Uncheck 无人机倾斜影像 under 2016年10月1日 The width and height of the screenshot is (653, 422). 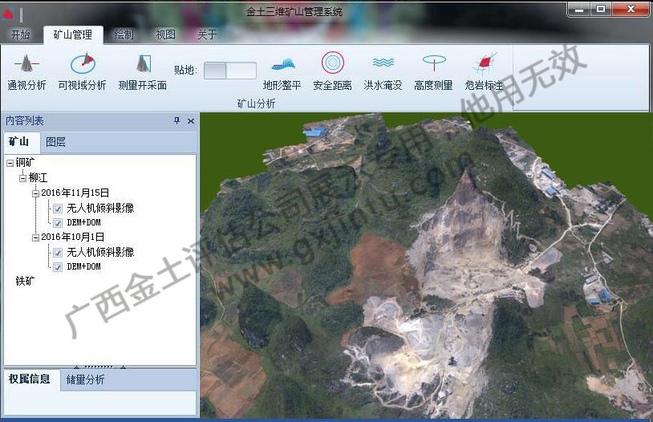click(58, 253)
